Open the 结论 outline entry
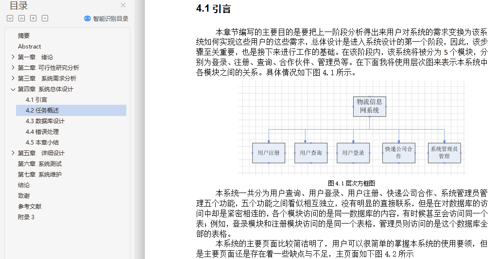Viewport: 496px width, 259px height. (24, 185)
